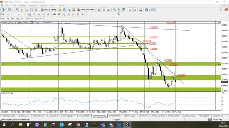Switch to AUDUSD,H1 chart tab

(204, 116)
